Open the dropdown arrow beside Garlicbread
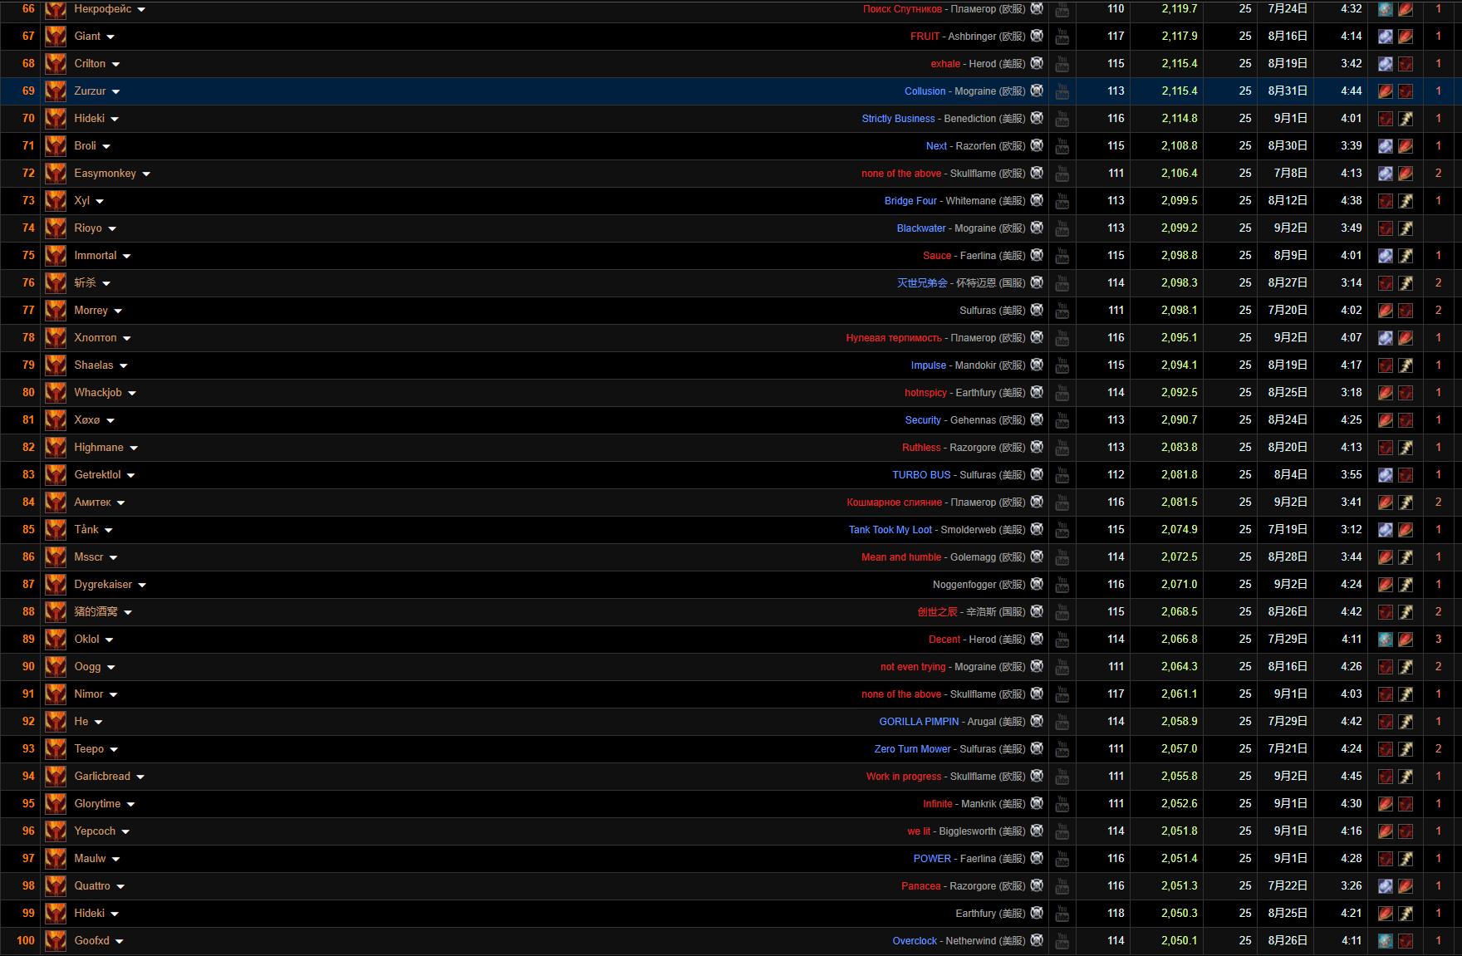 point(140,777)
